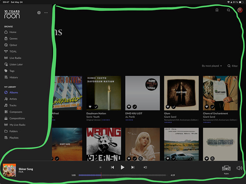246x184 pixels.
Task: Open History in sidebar
Action: pyautogui.click(x=11, y=77)
